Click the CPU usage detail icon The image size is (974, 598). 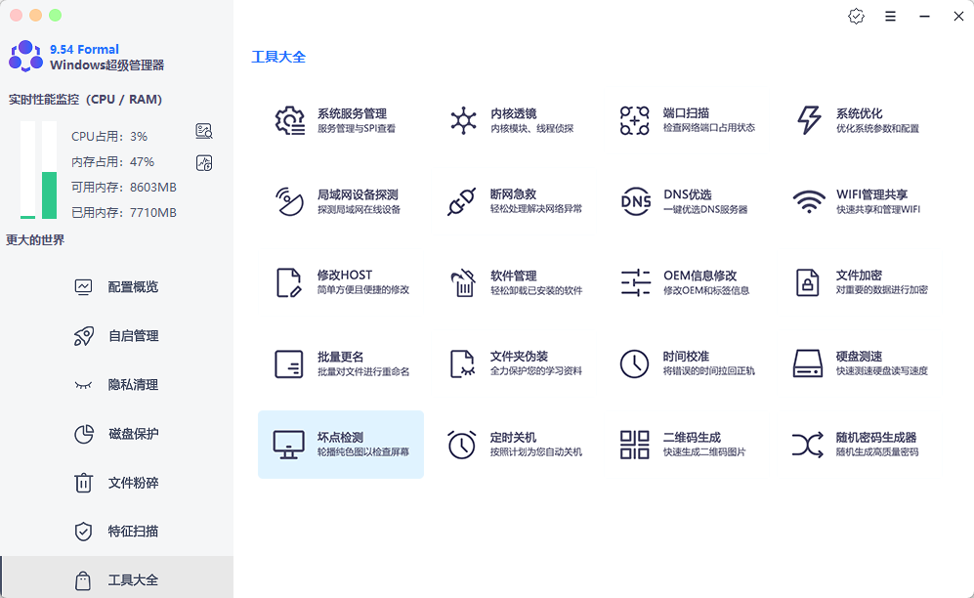coord(204,131)
